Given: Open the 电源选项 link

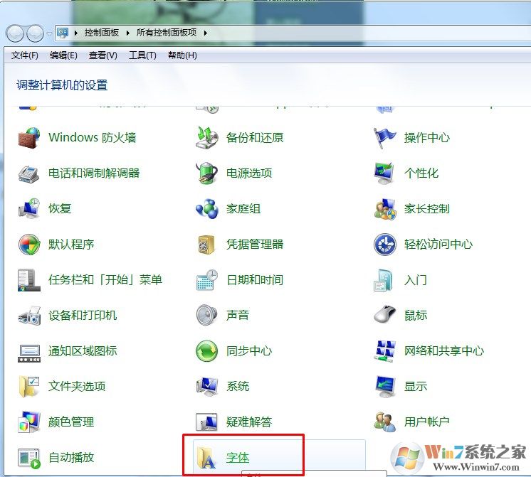Looking at the screenshot, I should click(249, 173).
